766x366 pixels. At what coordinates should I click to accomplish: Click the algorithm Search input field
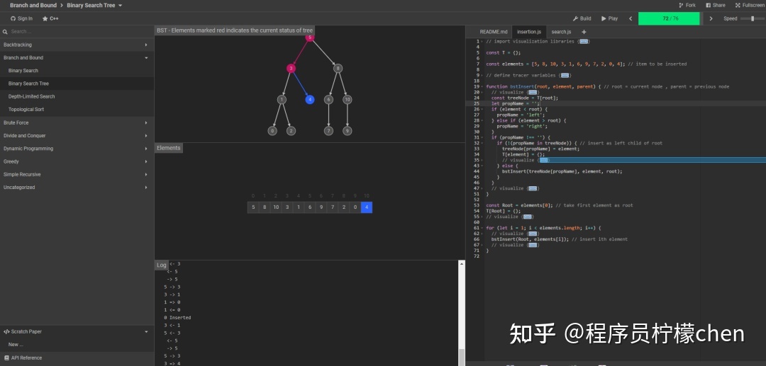[x=77, y=32]
